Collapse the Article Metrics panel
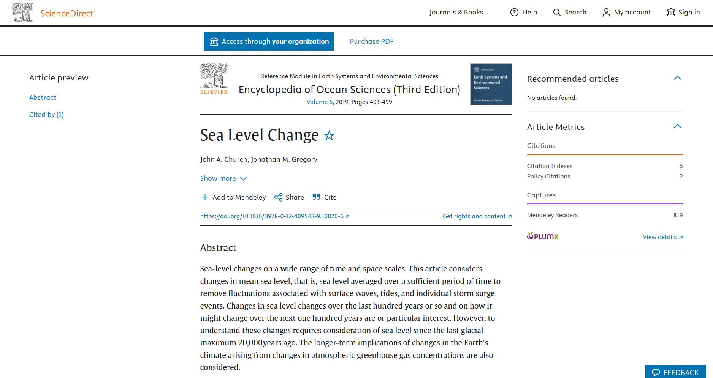The width and height of the screenshot is (713, 378). [678, 126]
